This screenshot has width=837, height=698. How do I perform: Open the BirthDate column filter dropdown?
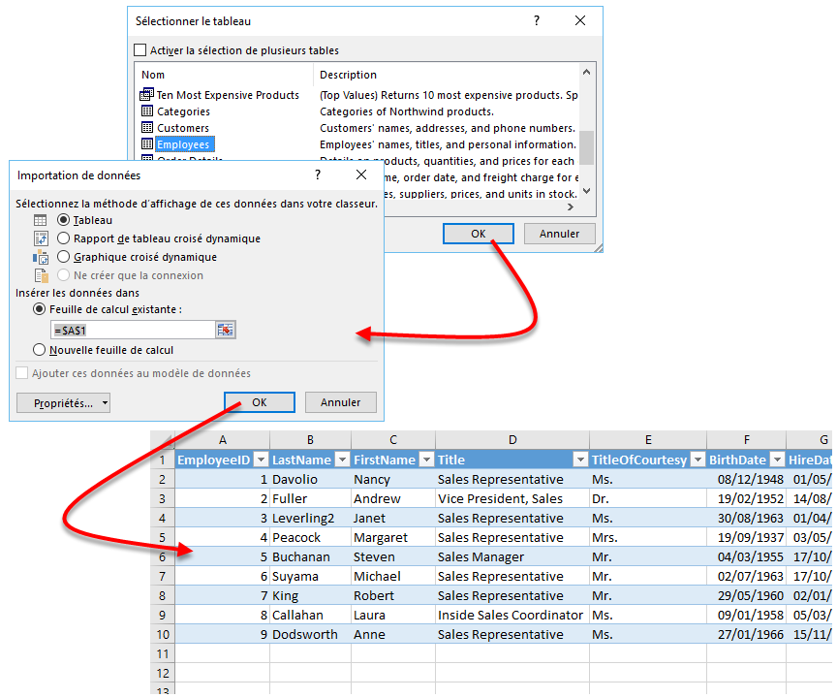tap(776, 460)
